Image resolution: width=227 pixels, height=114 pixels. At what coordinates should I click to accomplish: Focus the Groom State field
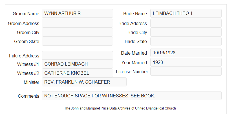[77, 41]
